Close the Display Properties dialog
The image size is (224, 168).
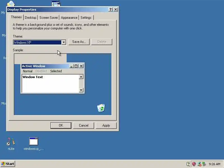[x=116, y=10]
